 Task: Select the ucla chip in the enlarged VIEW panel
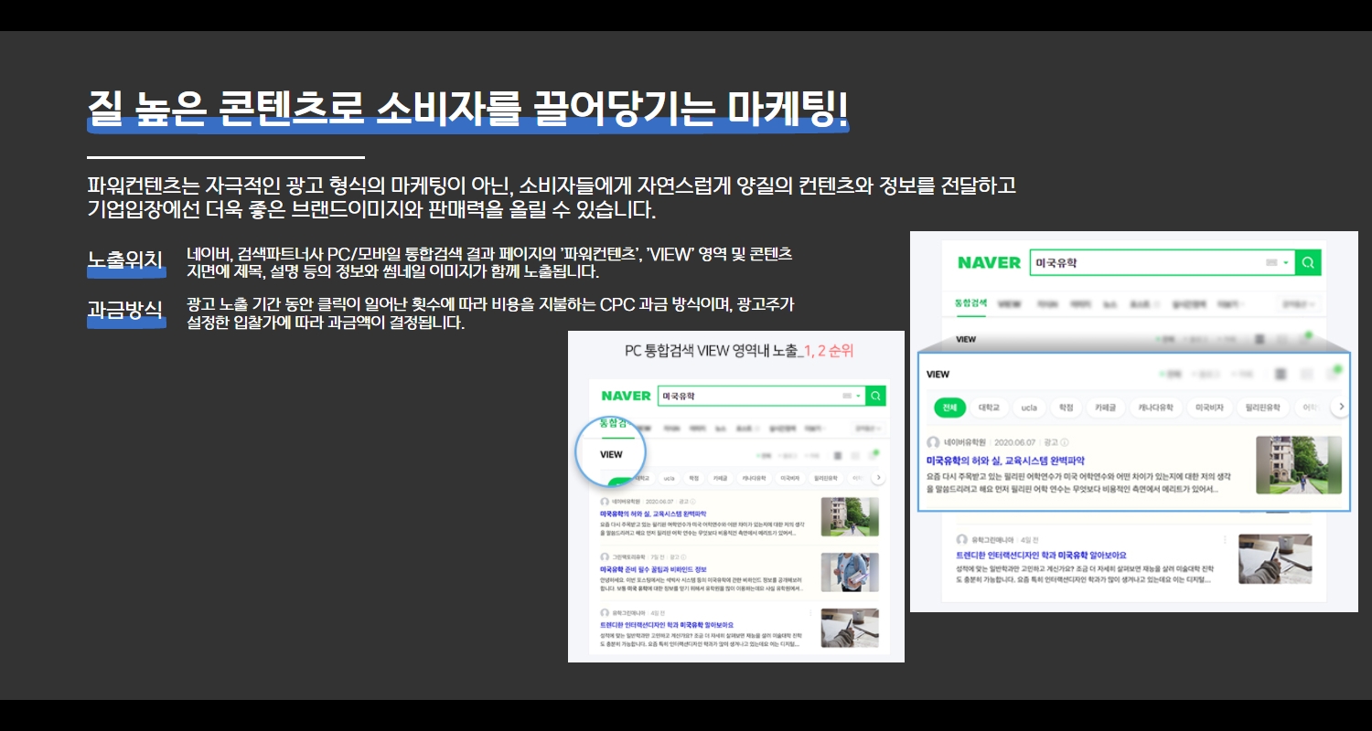click(1029, 408)
